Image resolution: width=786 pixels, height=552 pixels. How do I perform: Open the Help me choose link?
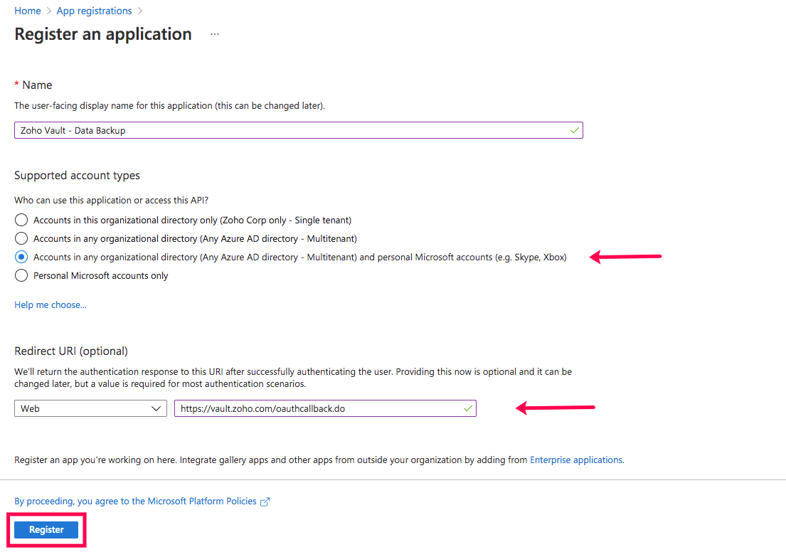(x=51, y=304)
